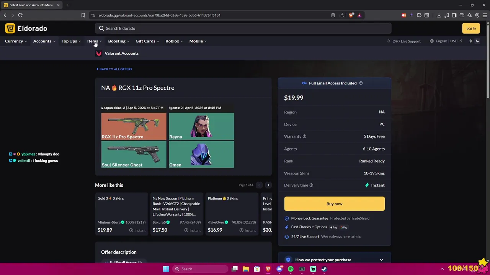Expand the Items menu
This screenshot has width=490, height=275.
(x=95, y=41)
